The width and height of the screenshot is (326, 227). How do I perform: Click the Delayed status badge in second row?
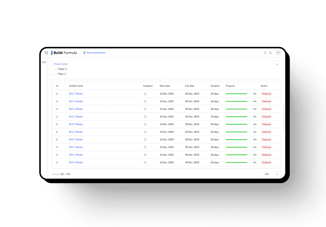pyautogui.click(x=267, y=101)
